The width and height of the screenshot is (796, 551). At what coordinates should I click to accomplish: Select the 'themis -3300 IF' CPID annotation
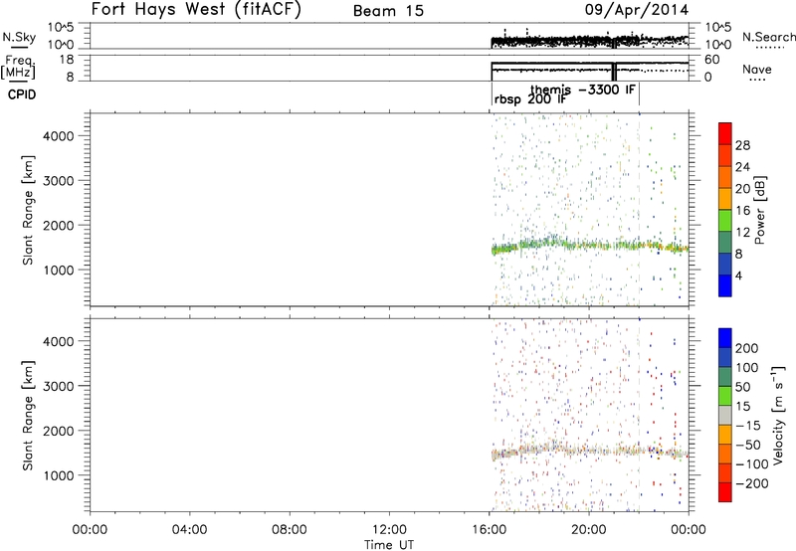click(583, 90)
